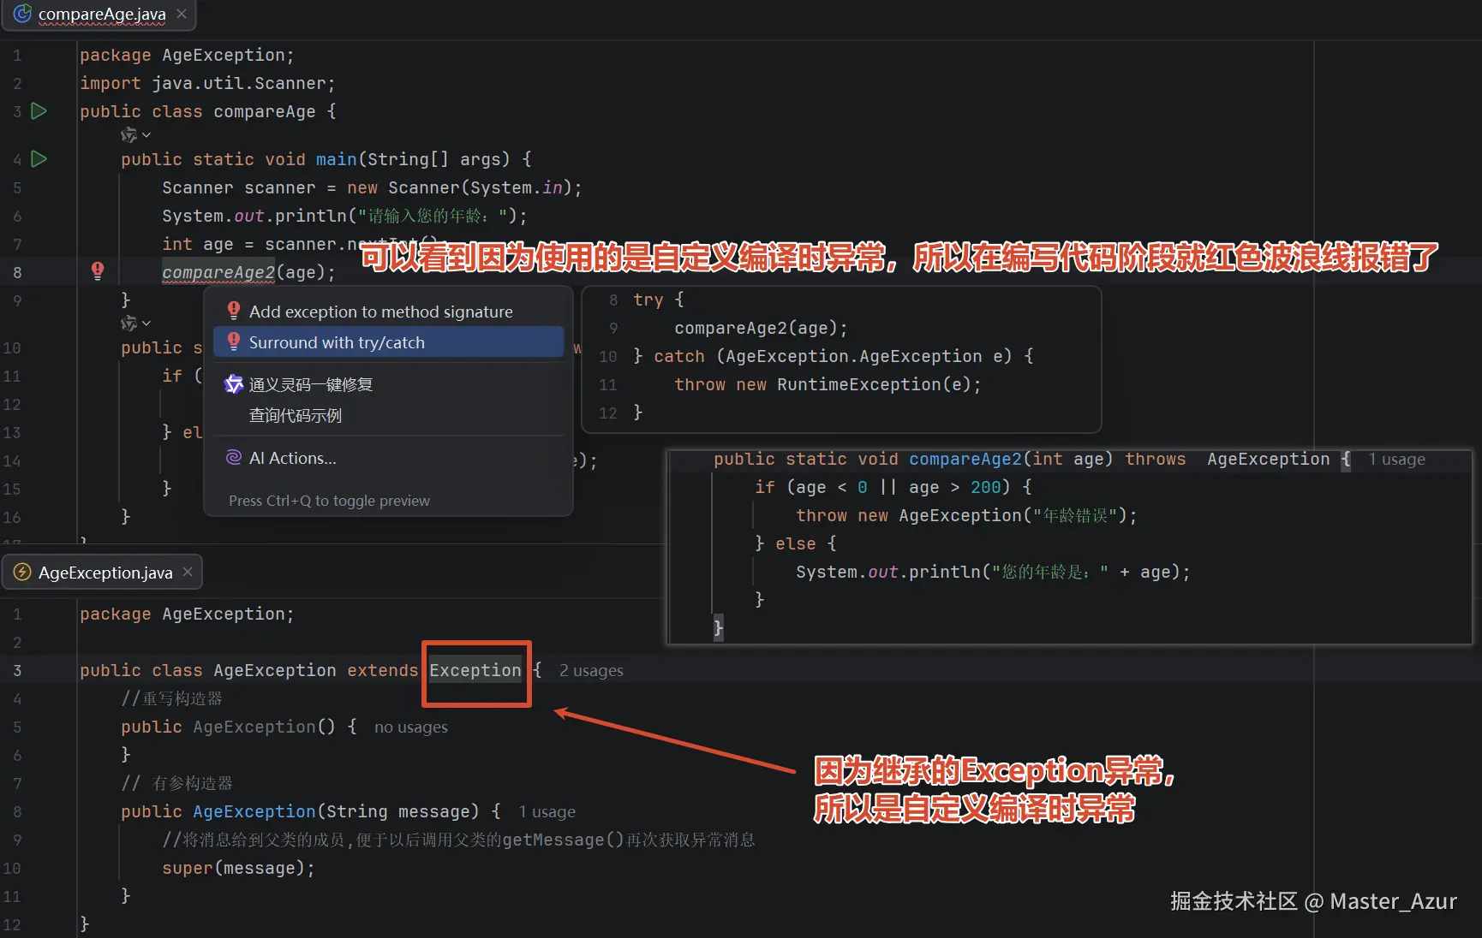Select 通义灵码一键修复 quick fix
This screenshot has width=1482, height=938.
coord(389,384)
